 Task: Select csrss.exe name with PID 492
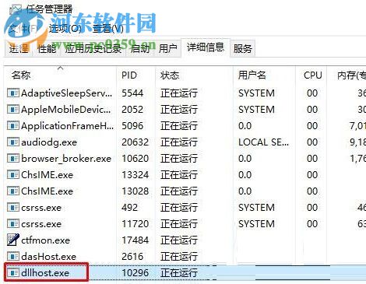click(41, 208)
